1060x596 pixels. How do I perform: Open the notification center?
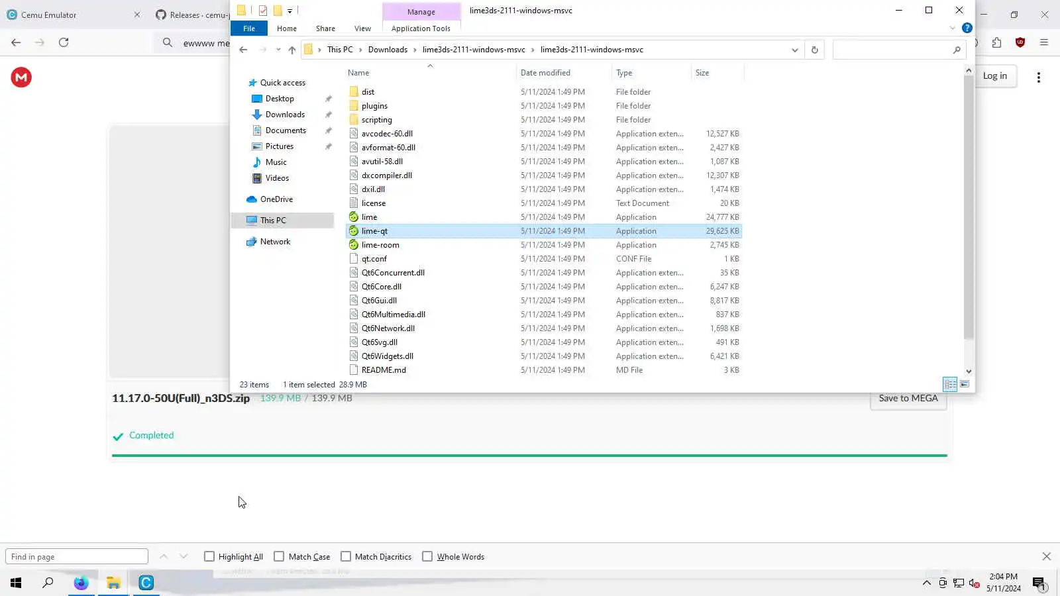point(1038,583)
